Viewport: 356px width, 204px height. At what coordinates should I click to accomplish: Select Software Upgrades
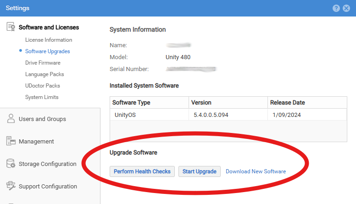(47, 51)
